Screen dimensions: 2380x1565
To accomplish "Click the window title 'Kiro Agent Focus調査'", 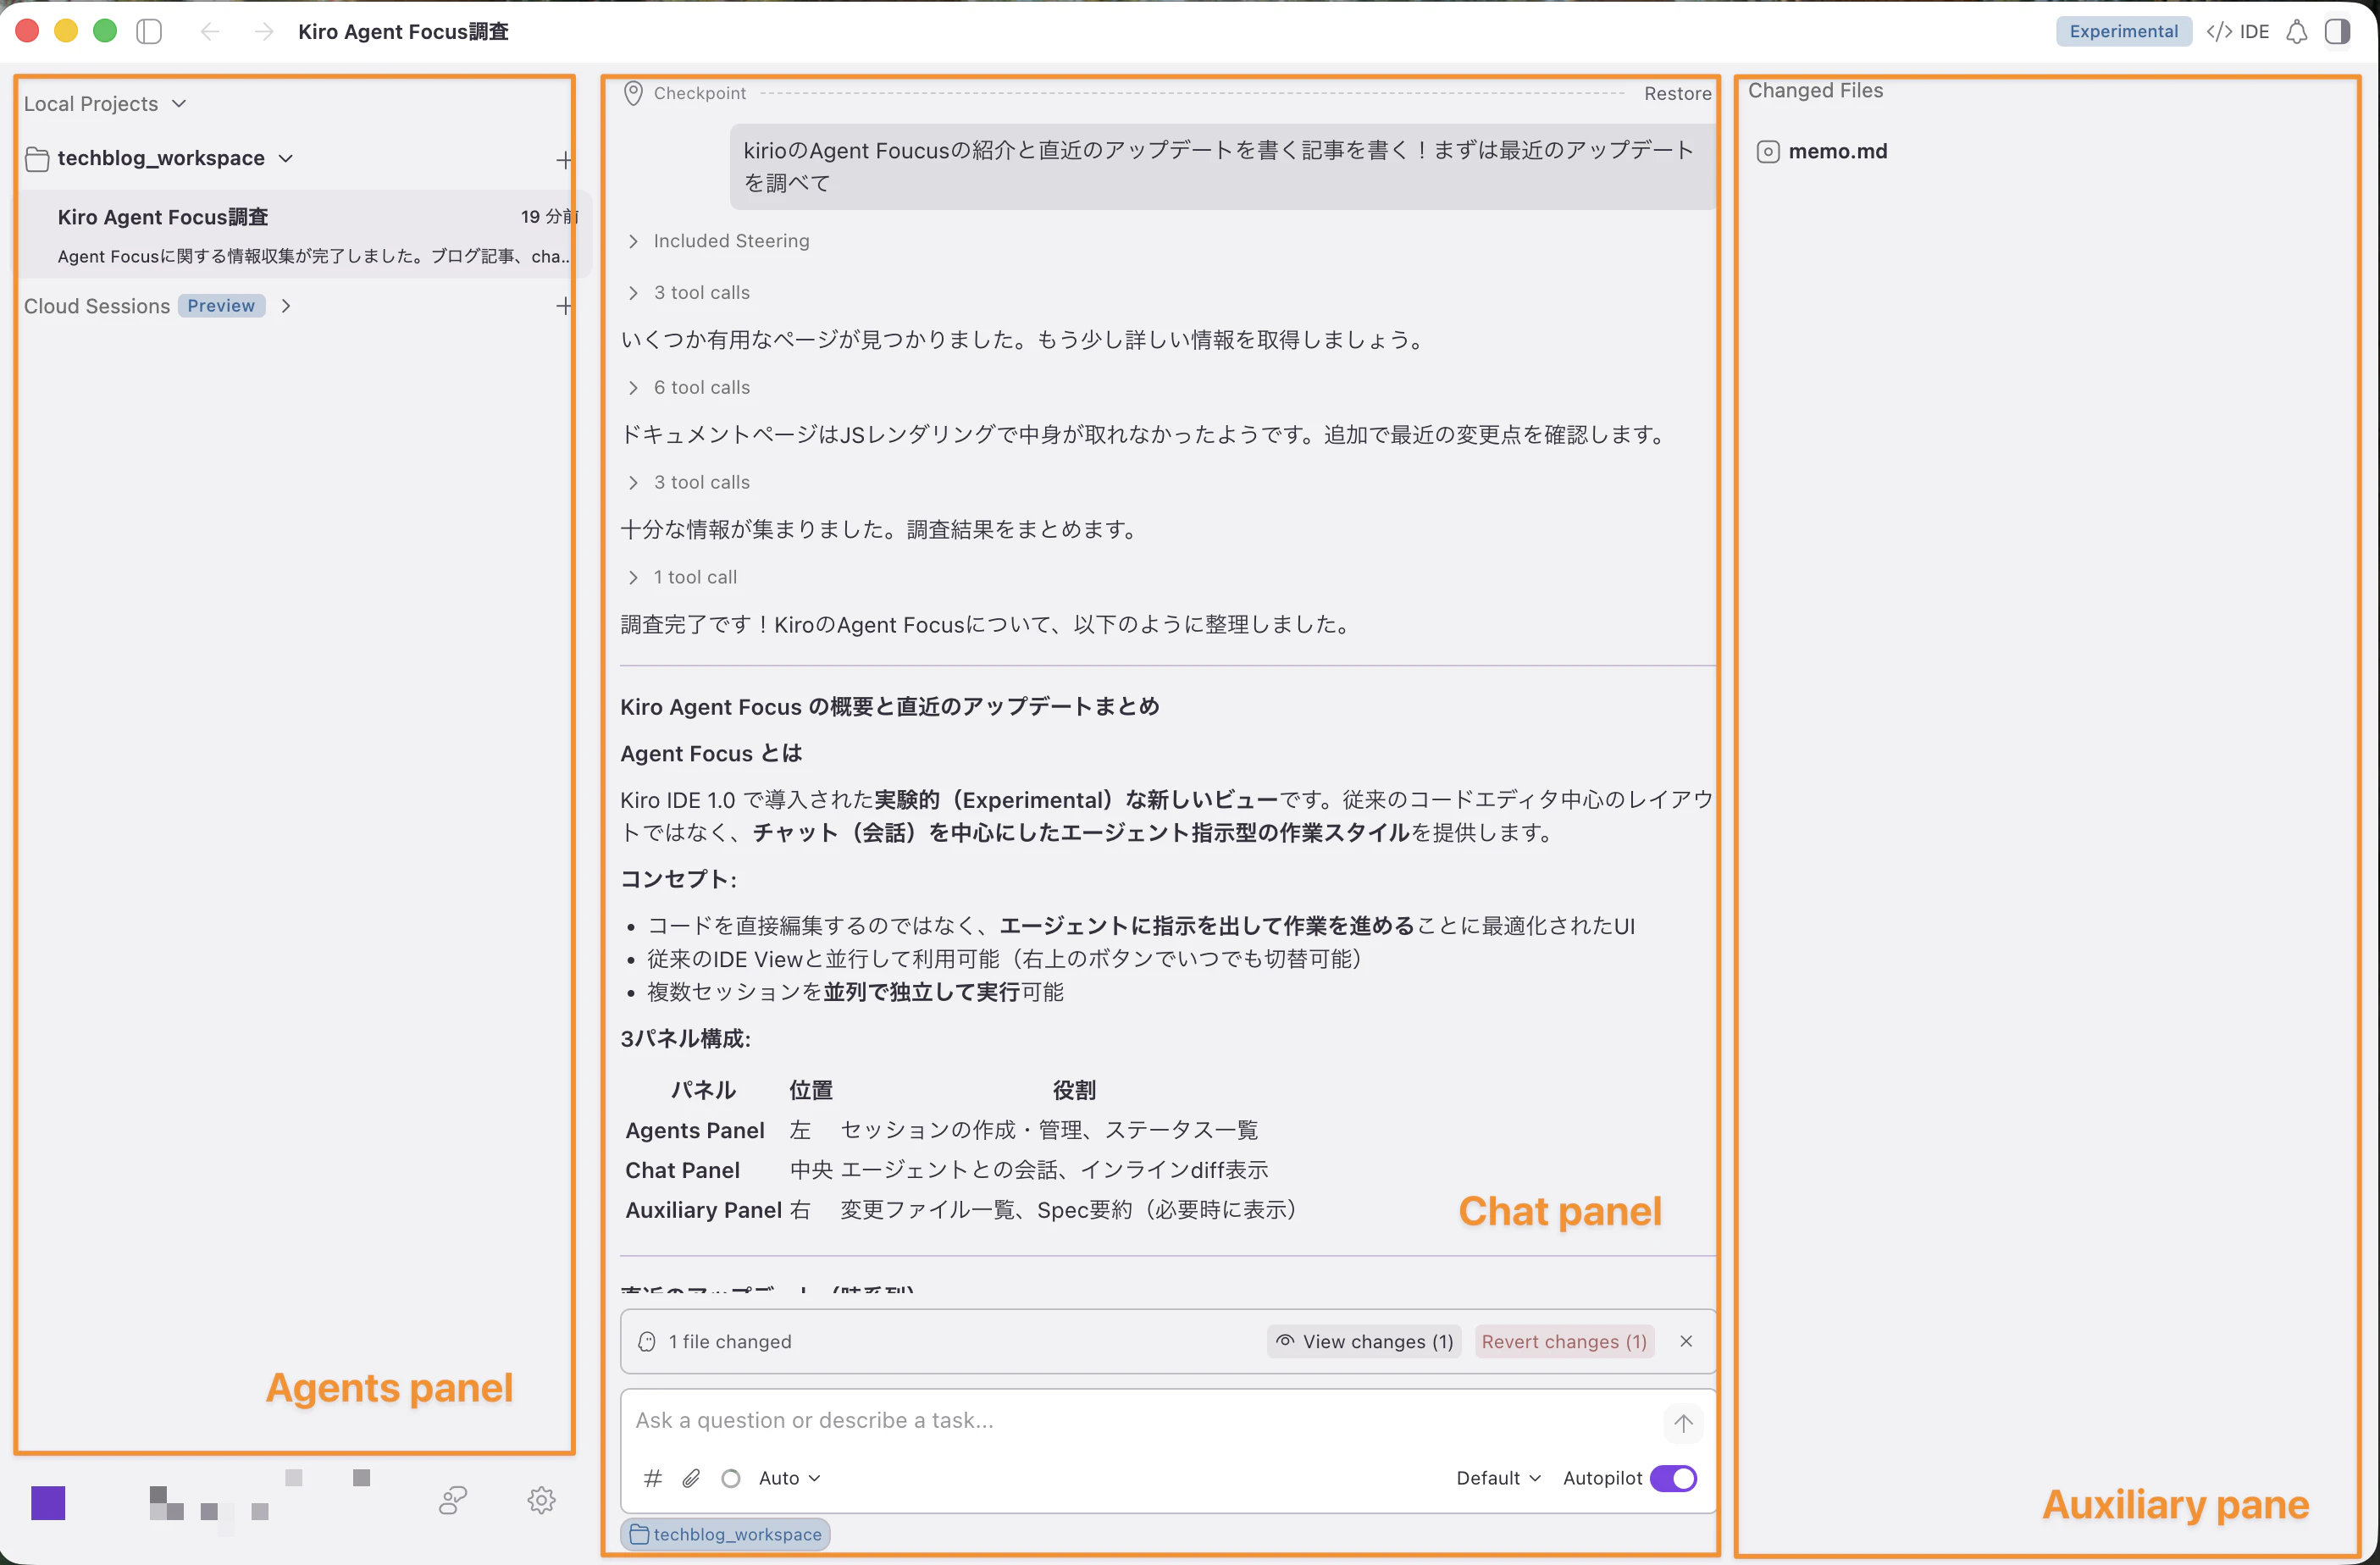I will pos(403,31).
